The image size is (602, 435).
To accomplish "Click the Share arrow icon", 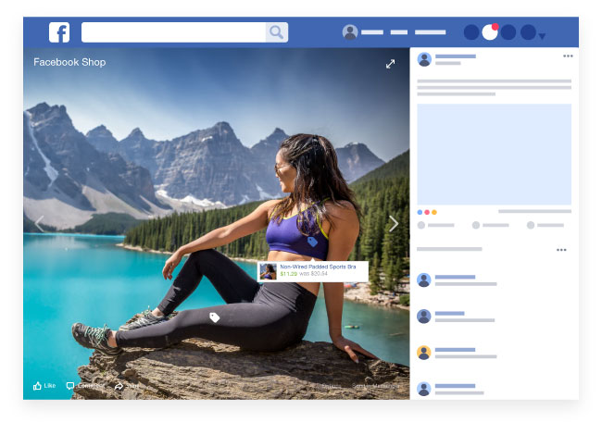I will 119,386.
